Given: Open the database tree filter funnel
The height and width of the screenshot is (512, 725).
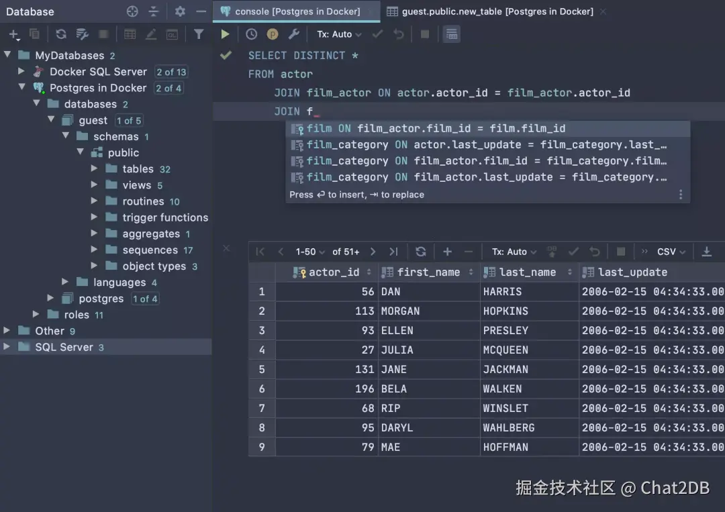Looking at the screenshot, I should click(199, 34).
